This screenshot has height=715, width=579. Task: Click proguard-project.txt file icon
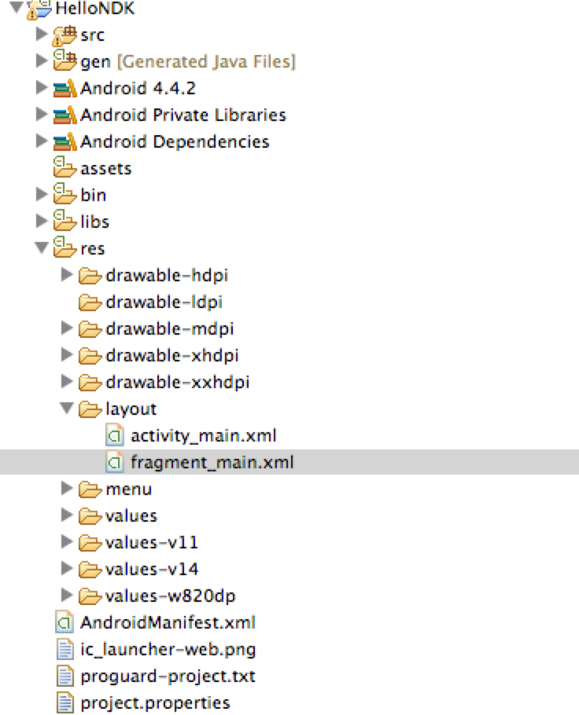coord(65,676)
